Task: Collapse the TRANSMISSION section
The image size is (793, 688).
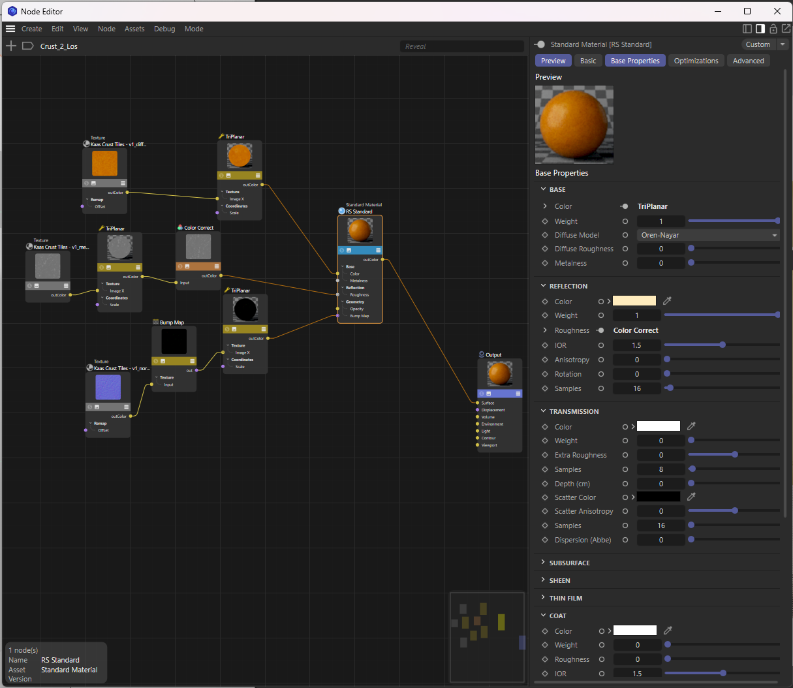Action: tap(543, 411)
